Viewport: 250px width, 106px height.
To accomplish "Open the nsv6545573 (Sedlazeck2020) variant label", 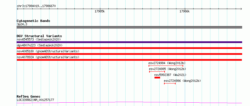I will (39, 39).
